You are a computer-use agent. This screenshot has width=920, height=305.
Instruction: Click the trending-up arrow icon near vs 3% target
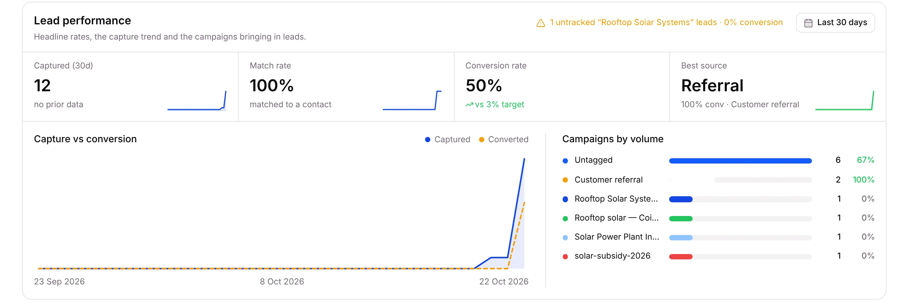point(470,105)
